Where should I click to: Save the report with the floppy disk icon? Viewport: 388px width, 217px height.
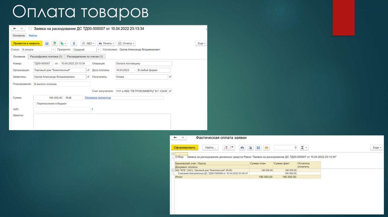coord(258,148)
